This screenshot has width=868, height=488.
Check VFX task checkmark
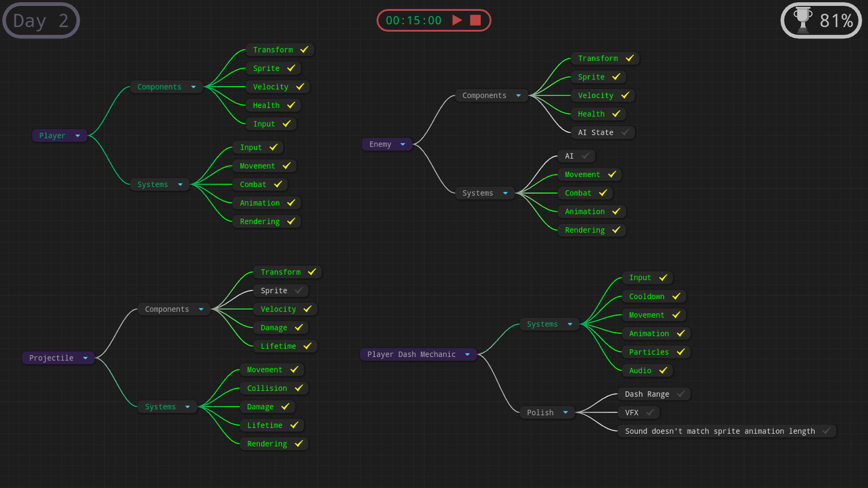tap(650, 412)
